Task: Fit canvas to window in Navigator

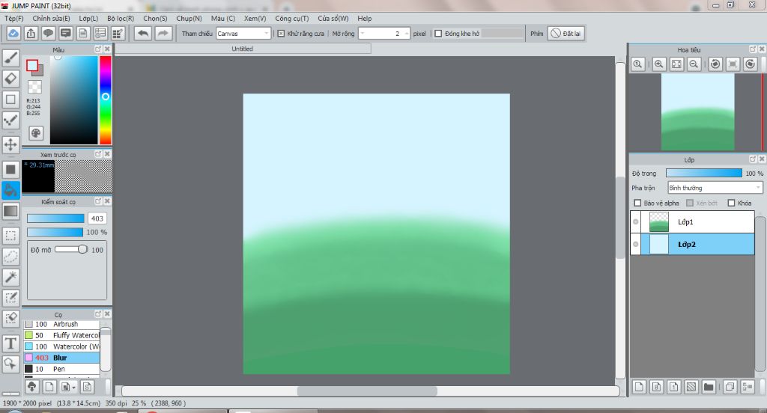Action: (x=676, y=64)
